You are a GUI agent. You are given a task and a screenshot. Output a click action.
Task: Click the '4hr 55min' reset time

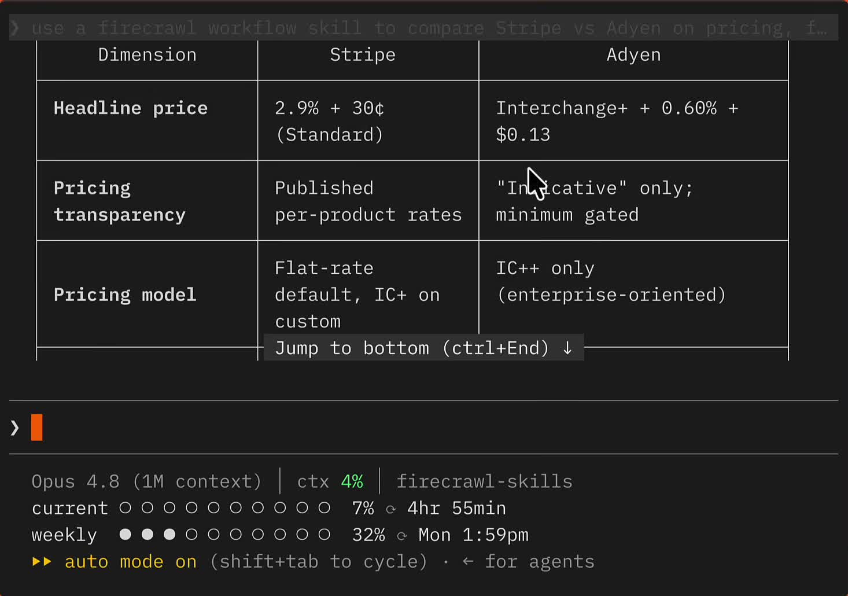(x=456, y=509)
